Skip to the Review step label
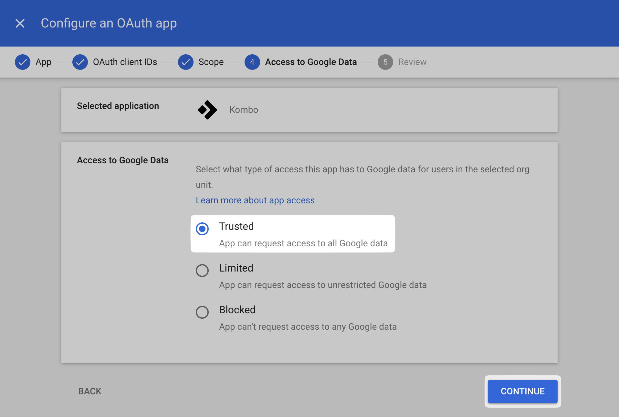The image size is (619, 417). tap(412, 62)
